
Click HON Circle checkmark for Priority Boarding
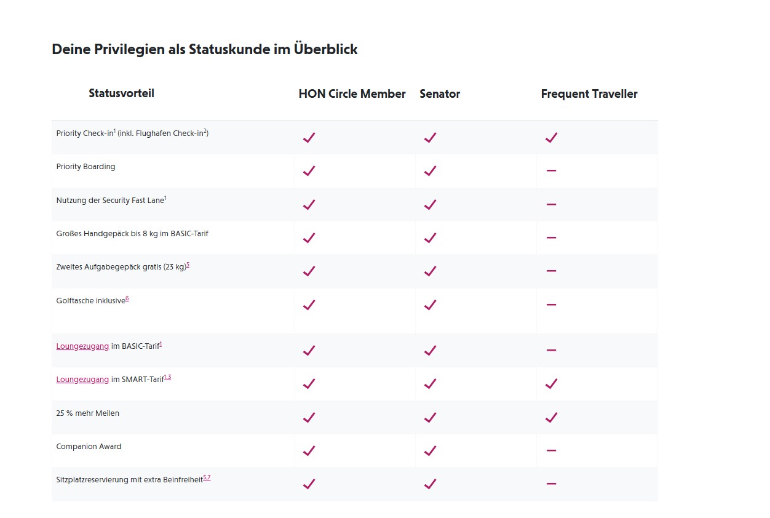tap(309, 170)
